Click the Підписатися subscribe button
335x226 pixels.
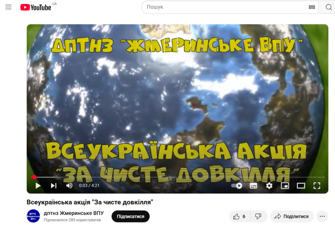pos(131,217)
